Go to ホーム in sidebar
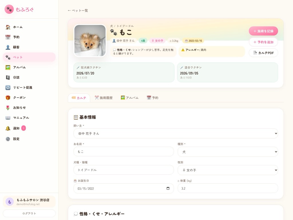 [29, 27]
